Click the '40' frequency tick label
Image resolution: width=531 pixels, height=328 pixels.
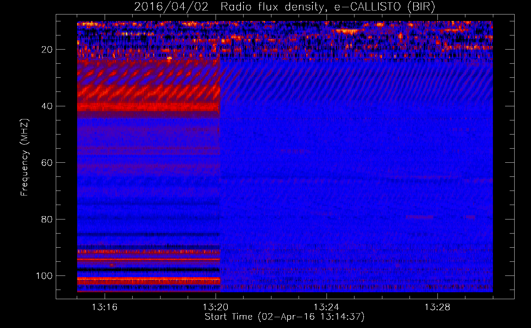coord(47,106)
